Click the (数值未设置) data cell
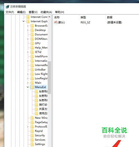 coord(114,22)
